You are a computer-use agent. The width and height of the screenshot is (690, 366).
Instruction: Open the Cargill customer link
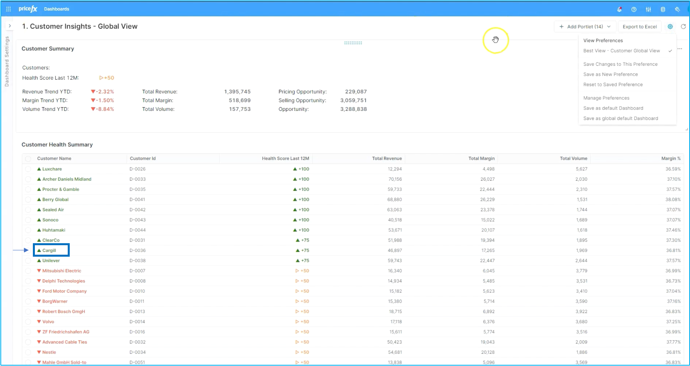pyautogui.click(x=49, y=251)
